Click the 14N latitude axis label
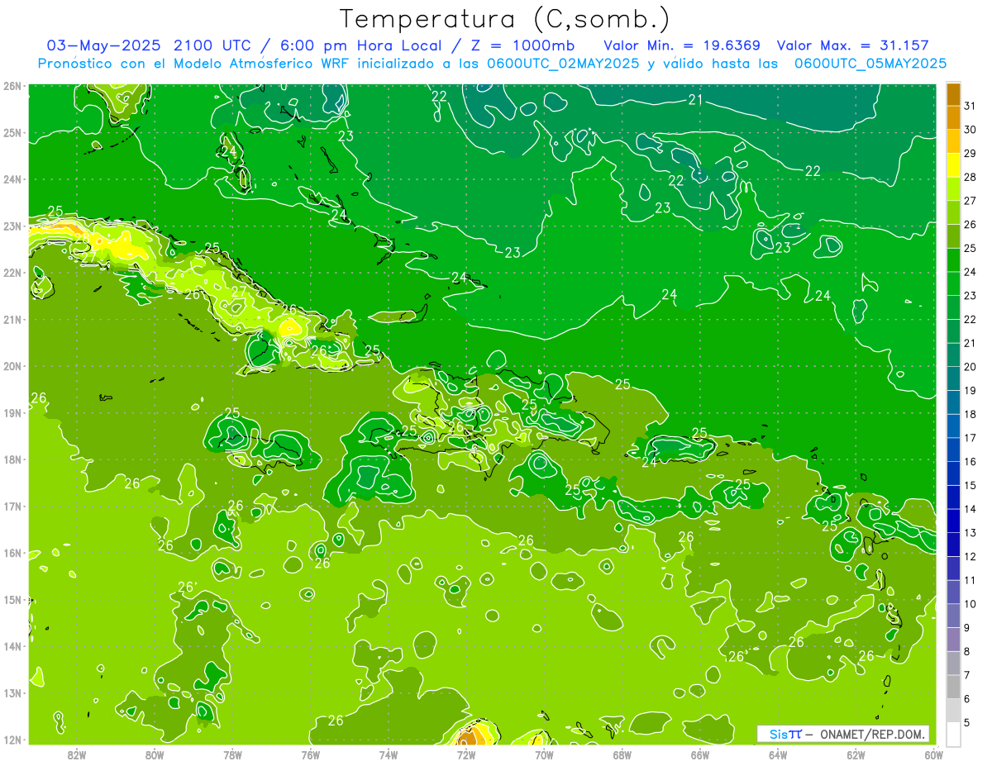The height and width of the screenshot is (766, 992). pyautogui.click(x=12, y=646)
